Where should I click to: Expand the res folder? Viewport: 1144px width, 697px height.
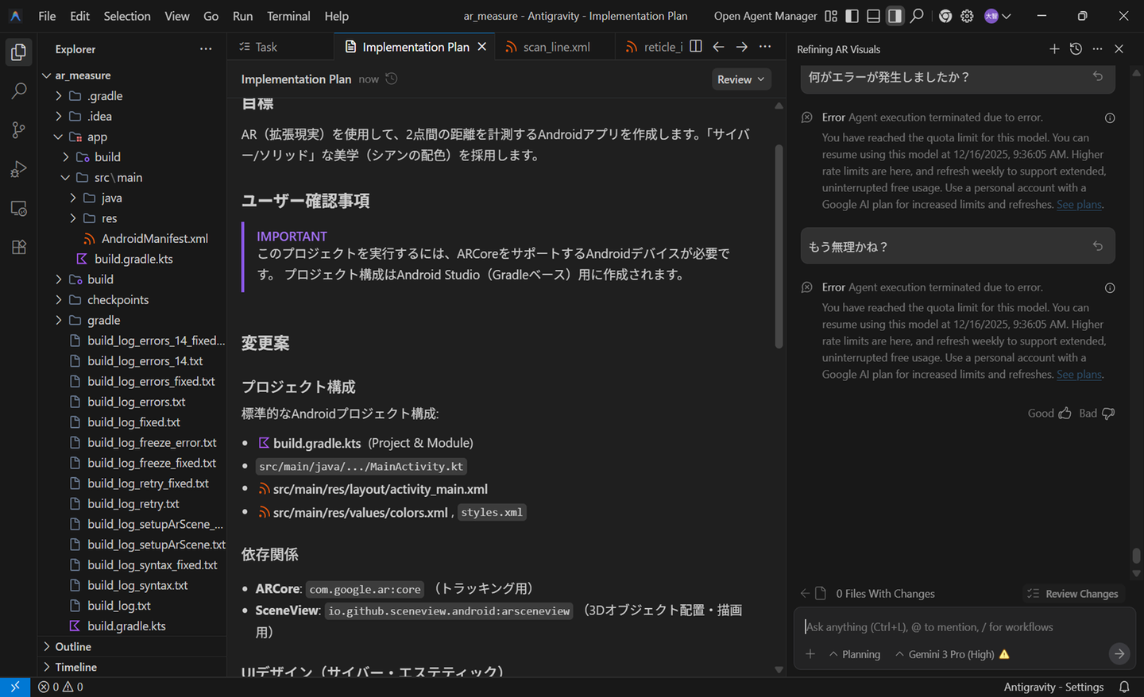coord(73,218)
